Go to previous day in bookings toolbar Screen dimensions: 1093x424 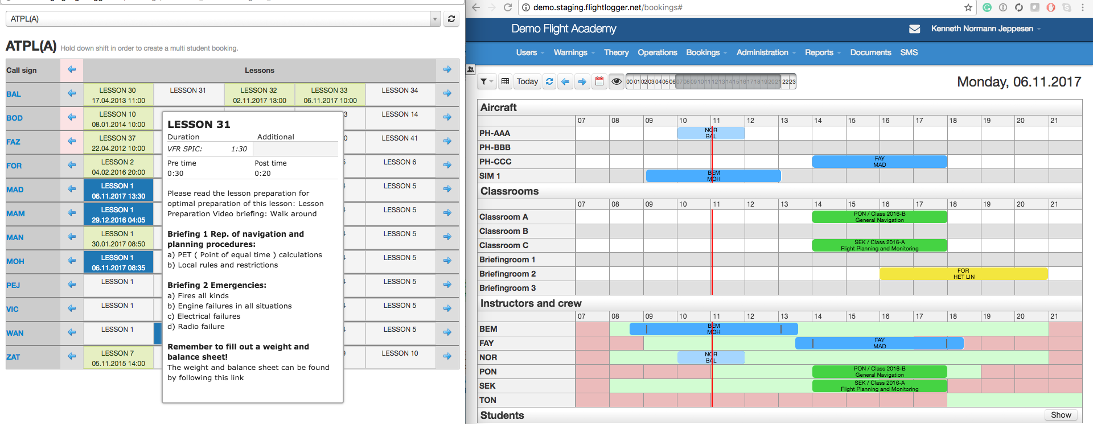pyautogui.click(x=565, y=81)
